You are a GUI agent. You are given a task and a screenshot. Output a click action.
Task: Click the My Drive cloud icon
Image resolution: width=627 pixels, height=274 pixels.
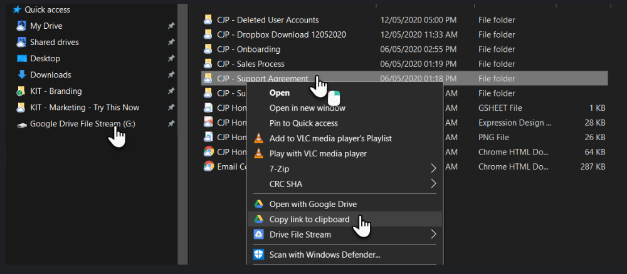(21, 26)
